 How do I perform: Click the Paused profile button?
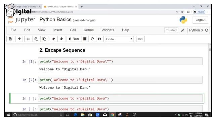199,12
